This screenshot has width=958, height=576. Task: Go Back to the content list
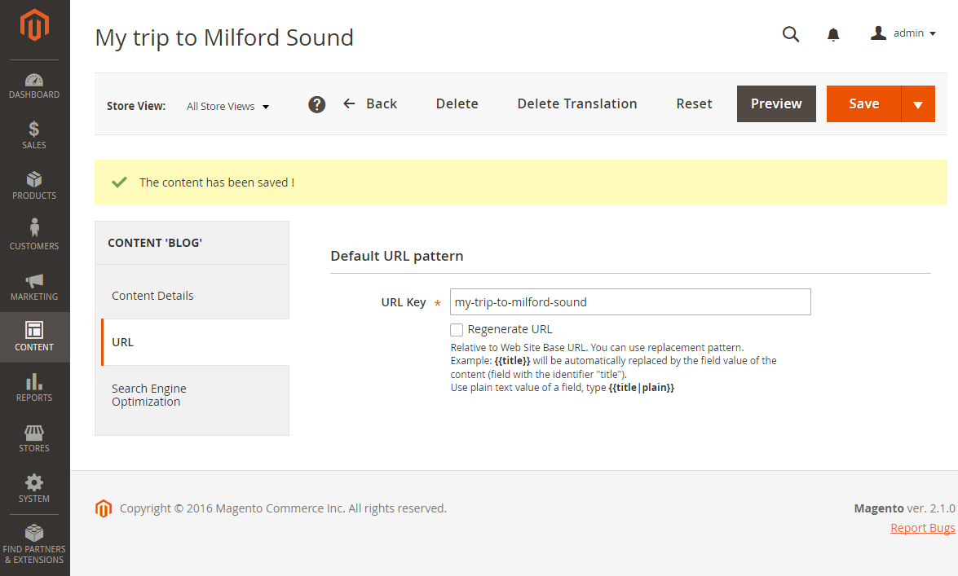click(x=370, y=103)
